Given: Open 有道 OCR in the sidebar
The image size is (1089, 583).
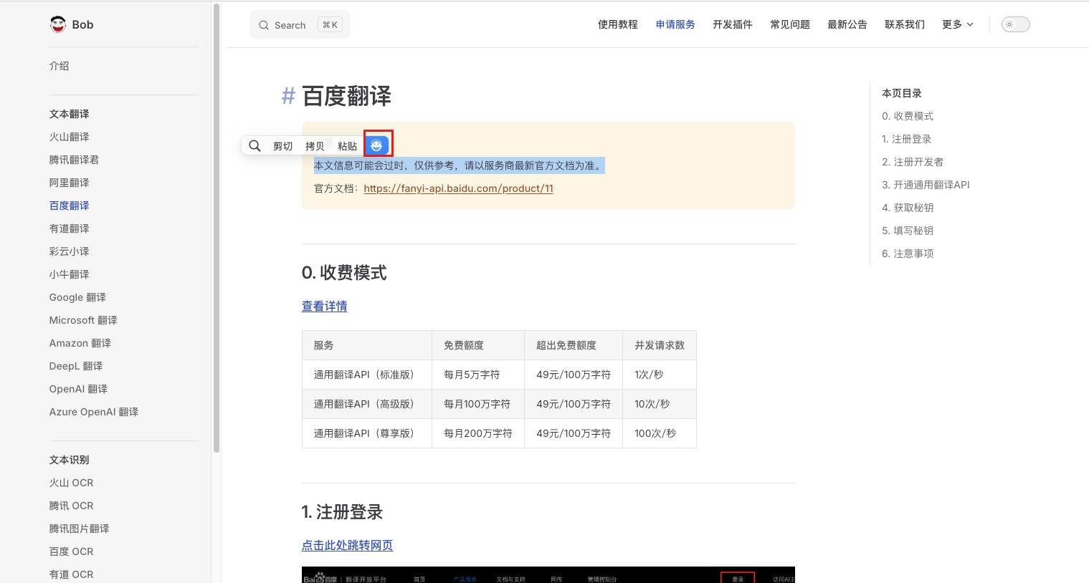Looking at the screenshot, I should click(72, 574).
